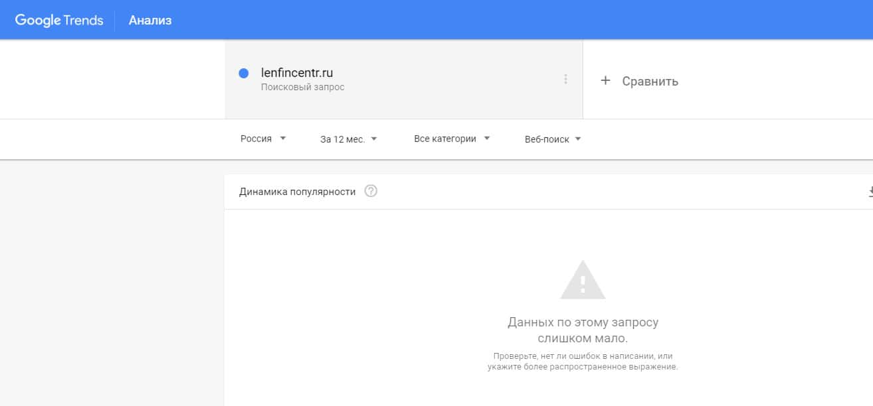Click the download icon in the chart header
873x406 pixels.
click(870, 192)
